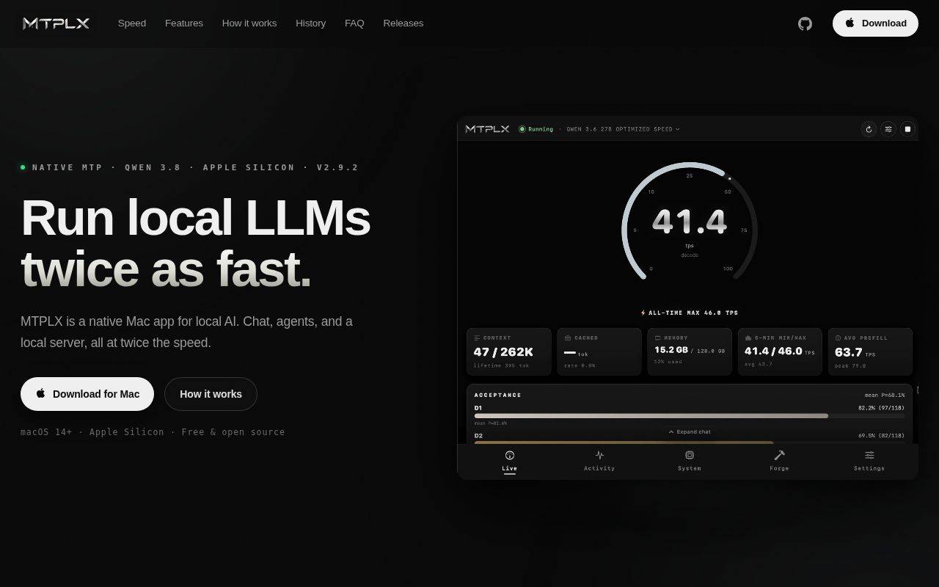Image resolution: width=939 pixels, height=587 pixels.
Task: Click the D1 acceptance progress bar
Action: (690, 416)
